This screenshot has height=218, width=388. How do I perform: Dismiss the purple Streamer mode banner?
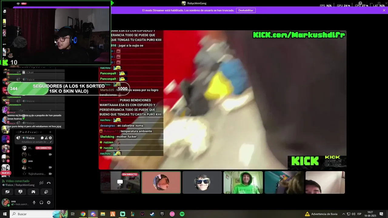[384, 10]
